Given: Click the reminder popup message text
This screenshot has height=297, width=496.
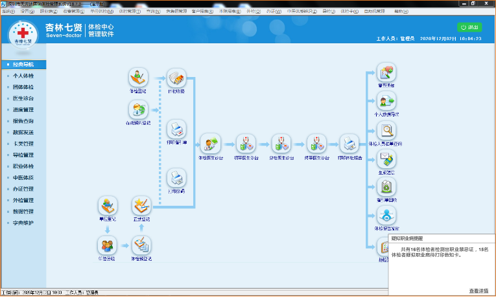Looking at the screenshot, I should pos(440,252).
